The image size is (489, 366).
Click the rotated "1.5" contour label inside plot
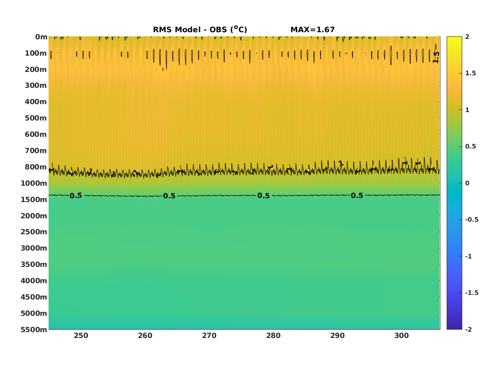pos(436,57)
